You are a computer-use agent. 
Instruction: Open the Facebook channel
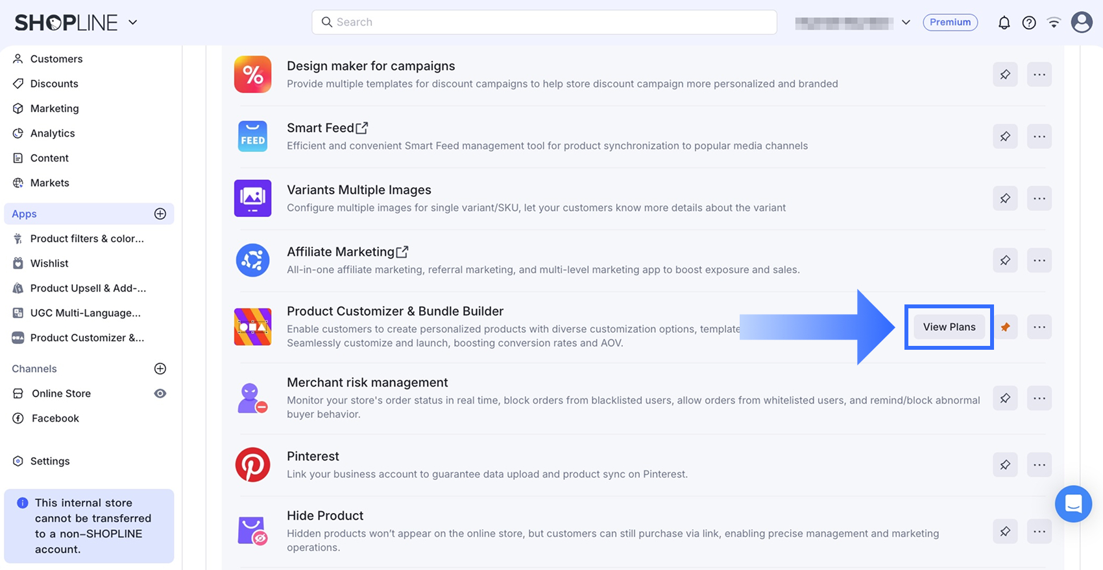(55, 418)
